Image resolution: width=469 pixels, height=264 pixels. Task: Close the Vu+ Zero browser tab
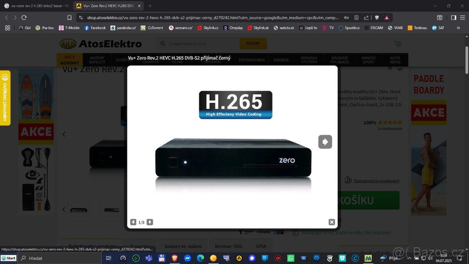click(x=139, y=6)
